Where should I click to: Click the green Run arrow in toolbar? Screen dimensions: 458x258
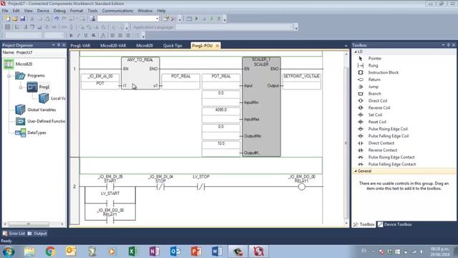pyautogui.click(x=197, y=19)
